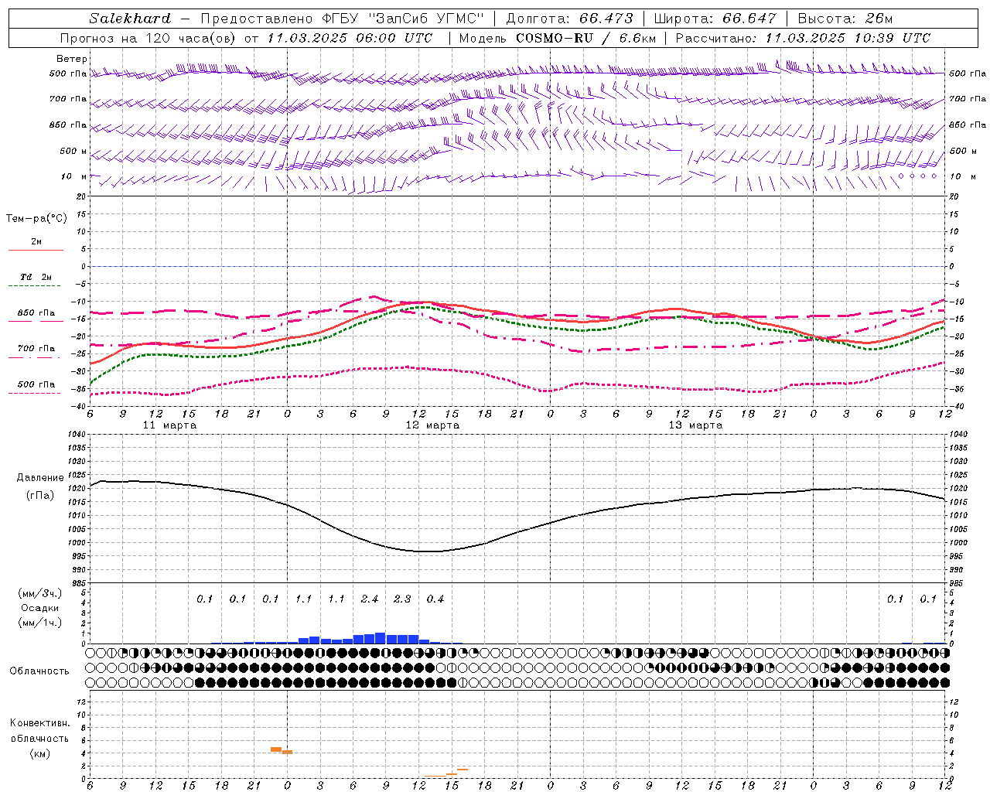990x792 pixels.
Task: Click the '(мм/1ч.)' units label
Action: 40,623
